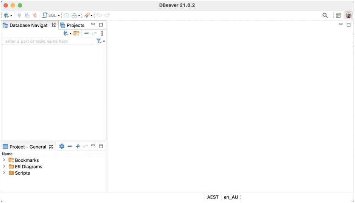Screen dimensions: 355x203
Task: Minimize the Project - General panel
Action: coord(93,146)
